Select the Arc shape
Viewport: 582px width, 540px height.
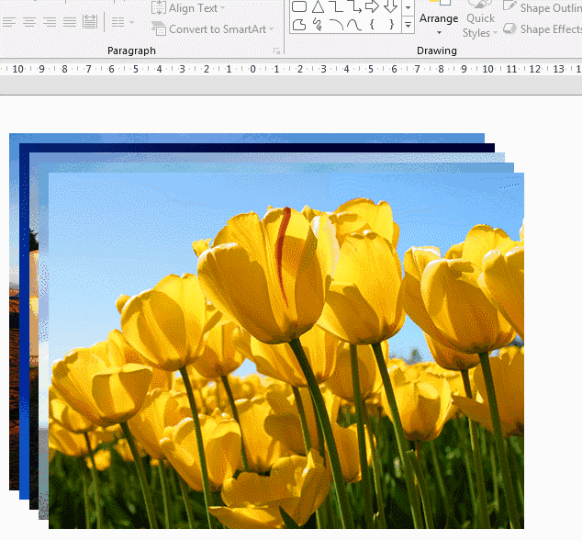pyautogui.click(x=336, y=25)
